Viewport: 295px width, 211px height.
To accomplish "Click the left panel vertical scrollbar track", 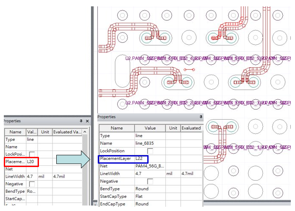I will pos(85,169).
